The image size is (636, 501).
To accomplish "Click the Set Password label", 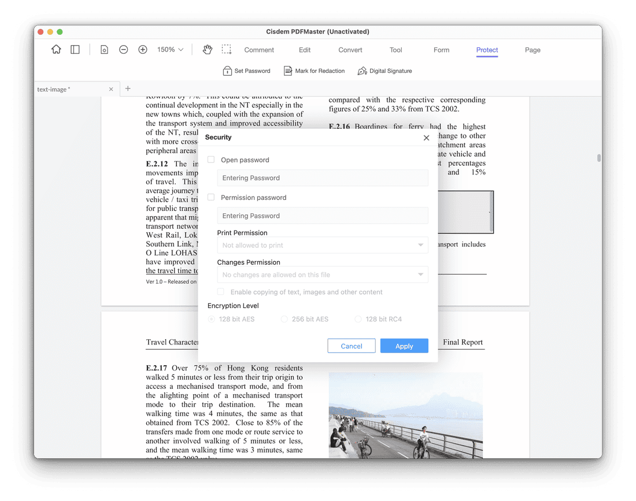I will pyautogui.click(x=252, y=71).
